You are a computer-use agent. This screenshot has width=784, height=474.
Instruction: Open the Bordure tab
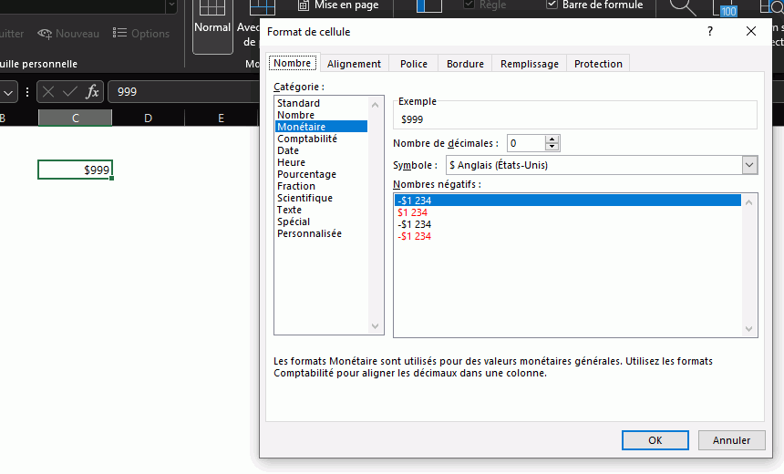click(465, 64)
